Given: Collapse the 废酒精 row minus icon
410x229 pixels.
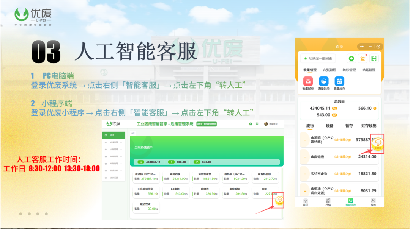Looking at the screenshot, I should pos(305,140).
